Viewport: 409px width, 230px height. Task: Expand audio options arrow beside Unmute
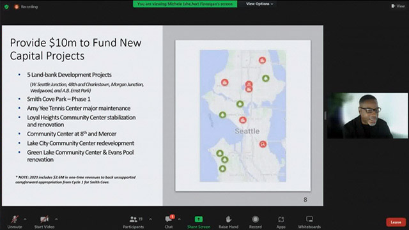pos(25,219)
